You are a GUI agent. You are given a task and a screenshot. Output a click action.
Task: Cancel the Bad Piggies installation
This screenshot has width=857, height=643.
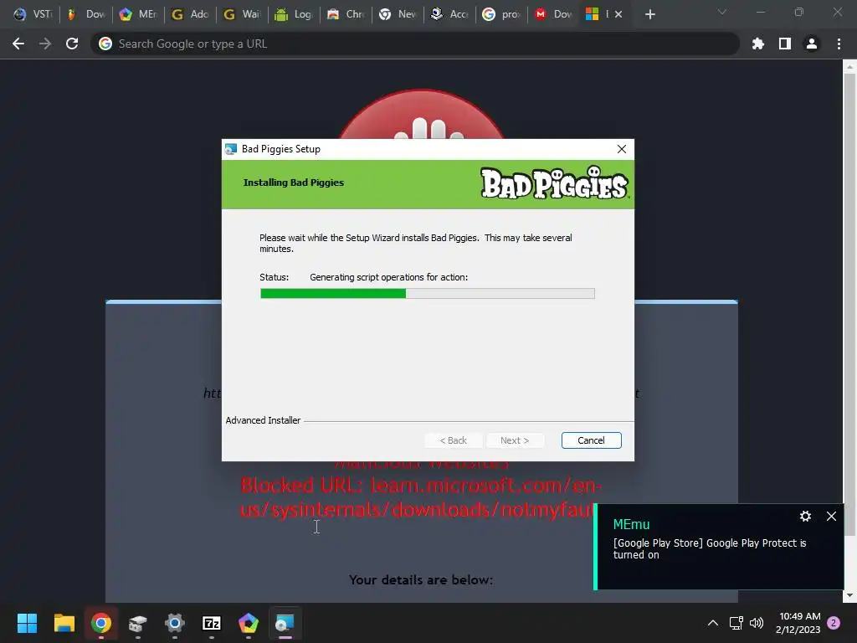591,440
